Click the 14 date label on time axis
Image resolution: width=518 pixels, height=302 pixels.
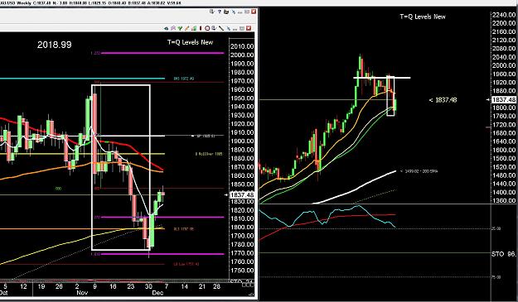pyautogui.click(x=184, y=286)
